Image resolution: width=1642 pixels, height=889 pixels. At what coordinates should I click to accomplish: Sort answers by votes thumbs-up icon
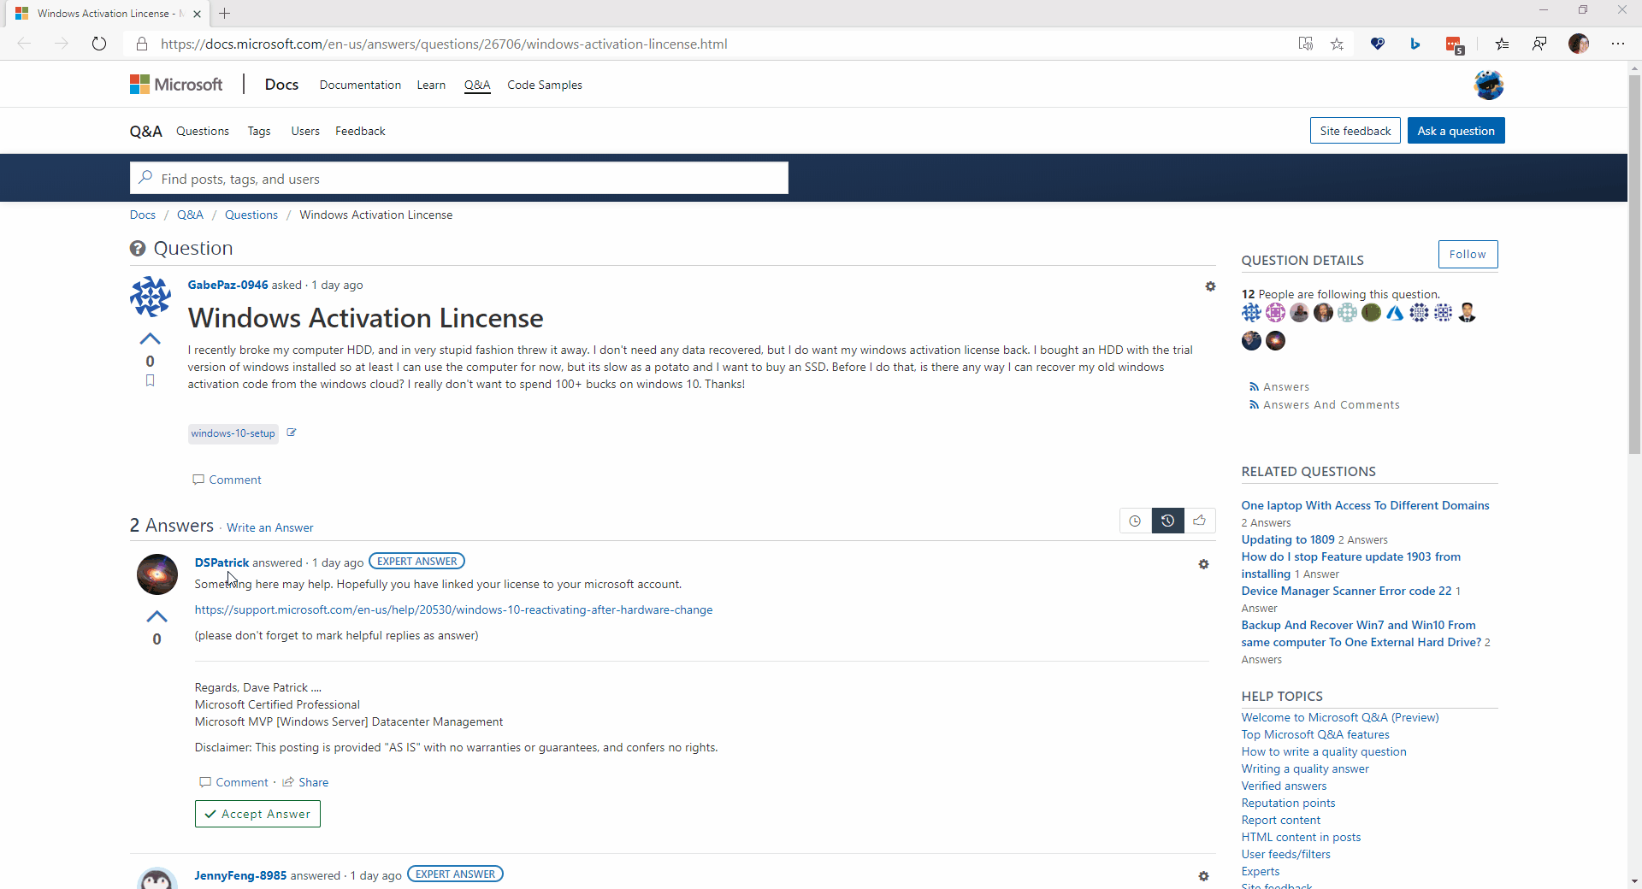tap(1200, 521)
